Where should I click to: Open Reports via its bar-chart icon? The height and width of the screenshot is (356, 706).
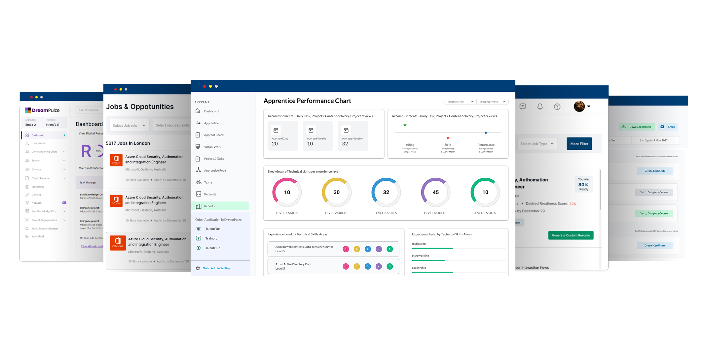coord(199,206)
